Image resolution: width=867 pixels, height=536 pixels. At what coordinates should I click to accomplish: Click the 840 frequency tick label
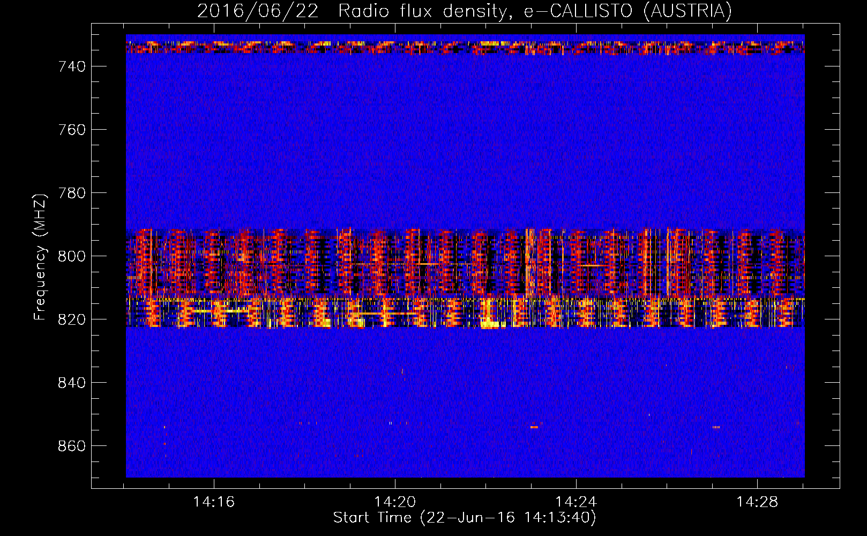tap(72, 383)
